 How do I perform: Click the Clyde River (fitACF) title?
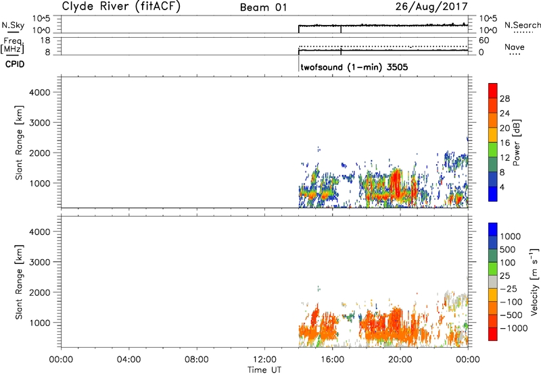[121, 6]
